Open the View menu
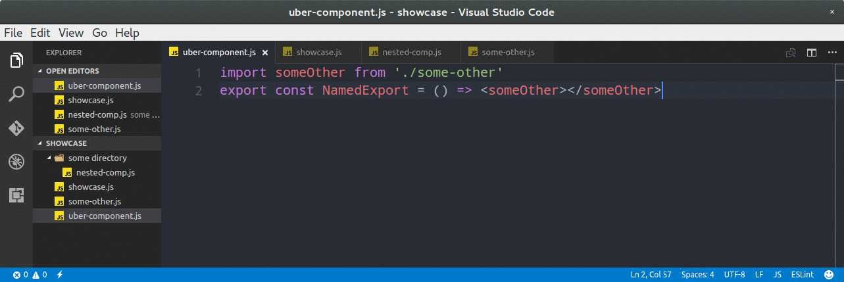The height and width of the screenshot is (282, 844). tap(70, 33)
